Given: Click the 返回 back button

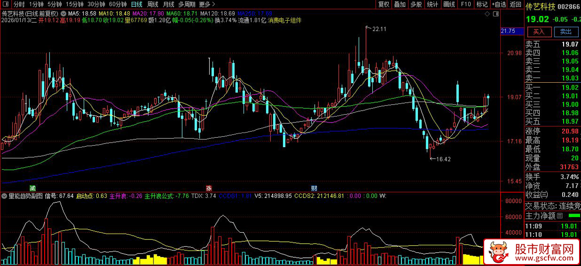Looking at the screenshot, I should 515,4.
